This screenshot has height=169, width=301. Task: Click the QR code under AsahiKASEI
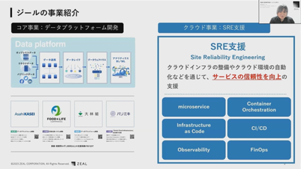point(36,137)
